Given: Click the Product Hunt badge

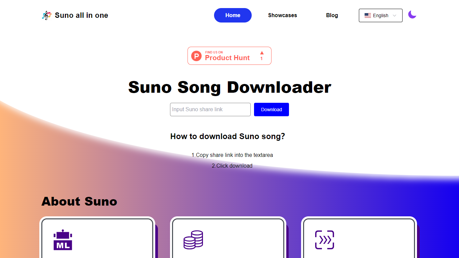Looking at the screenshot, I should point(229,56).
